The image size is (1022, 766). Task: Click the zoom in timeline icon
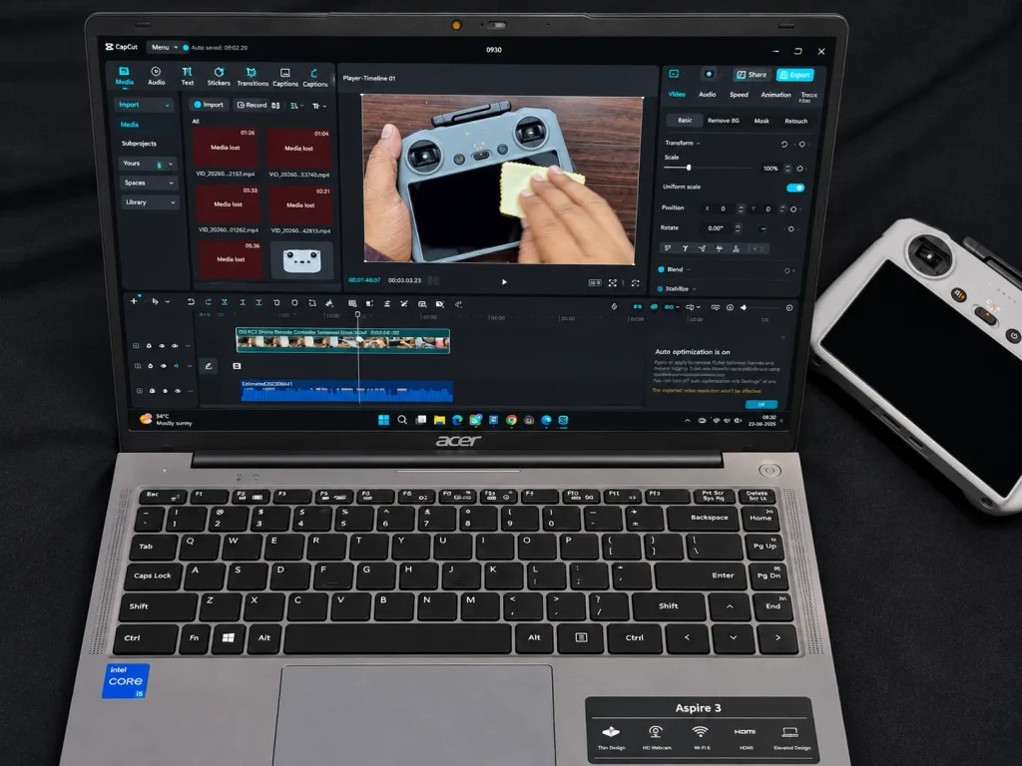(789, 307)
